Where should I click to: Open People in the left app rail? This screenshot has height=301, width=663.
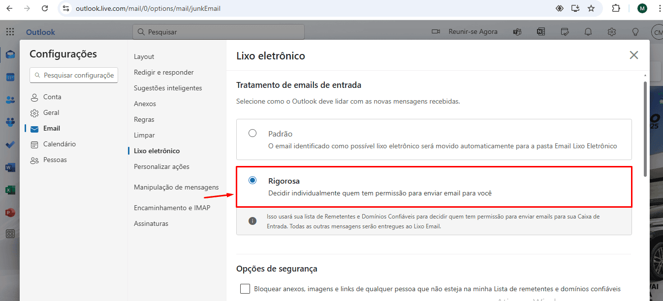click(x=10, y=100)
